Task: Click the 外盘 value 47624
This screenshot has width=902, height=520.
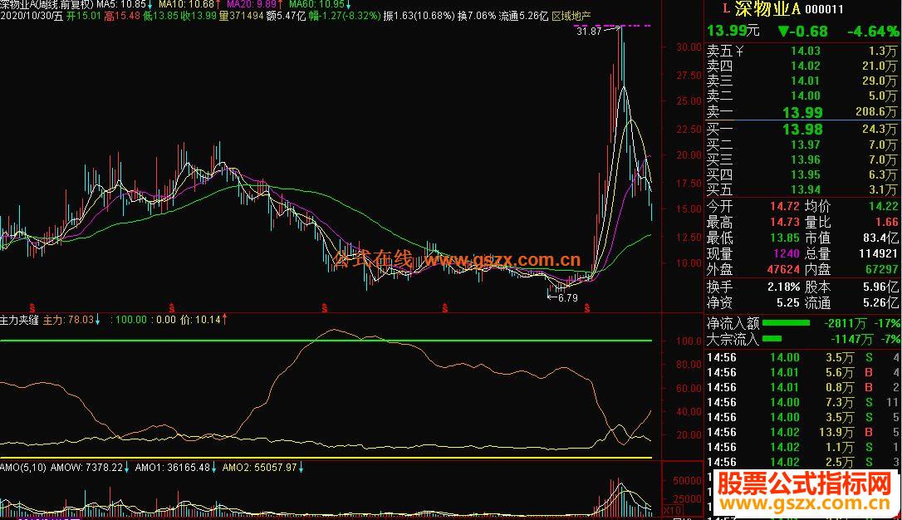Action: point(783,269)
